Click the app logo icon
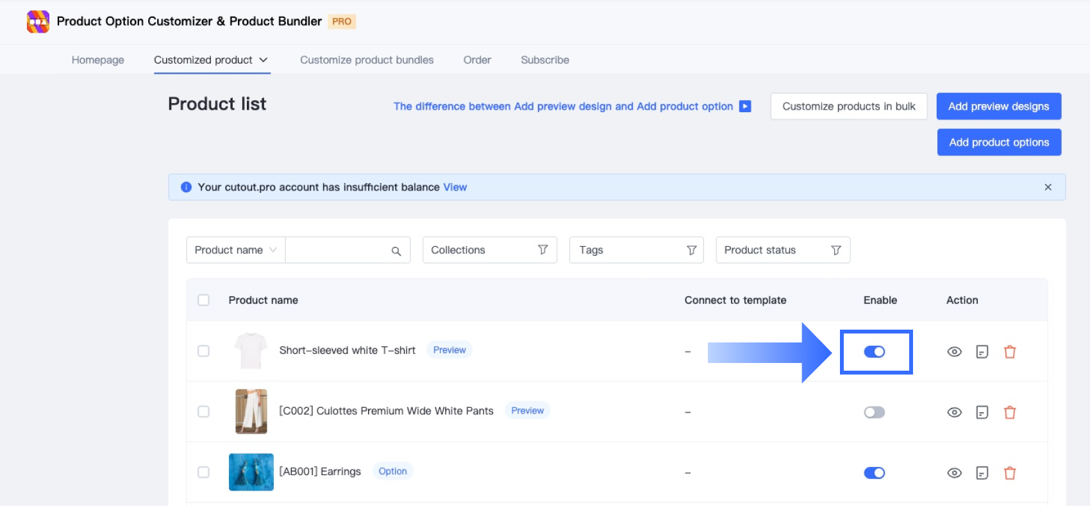 [x=38, y=22]
